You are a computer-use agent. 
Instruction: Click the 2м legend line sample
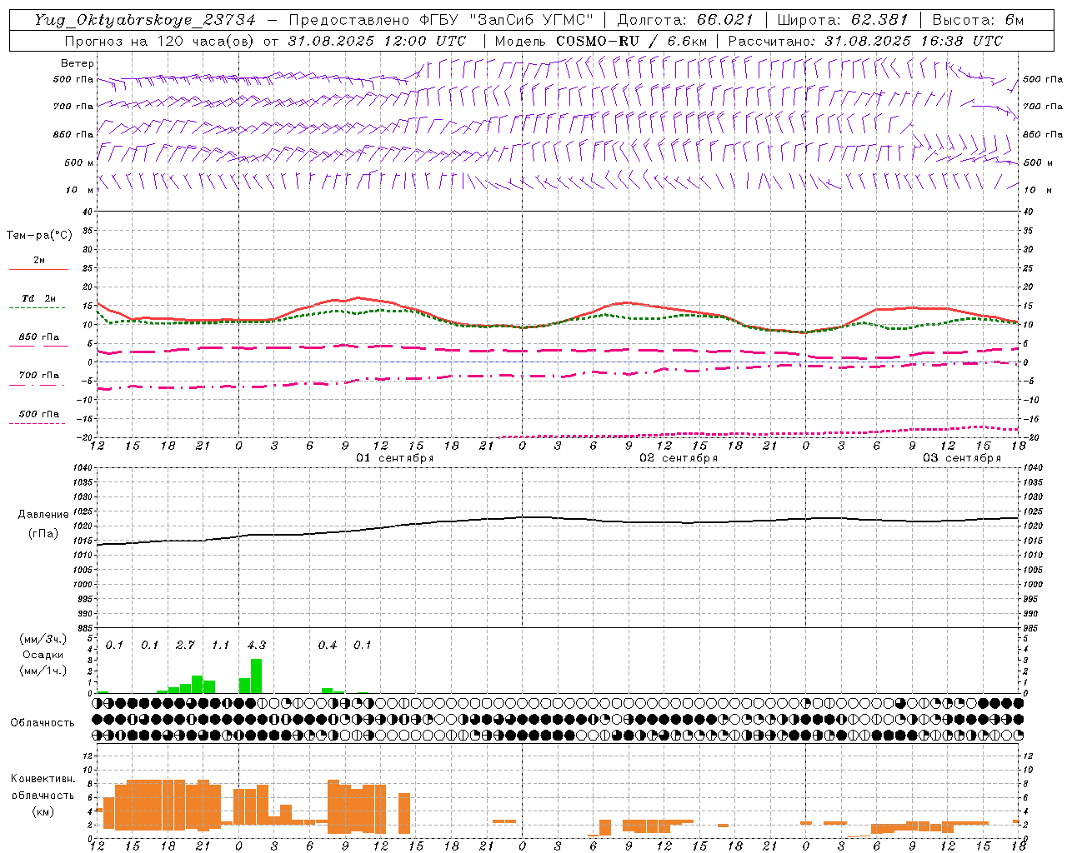pos(38,269)
